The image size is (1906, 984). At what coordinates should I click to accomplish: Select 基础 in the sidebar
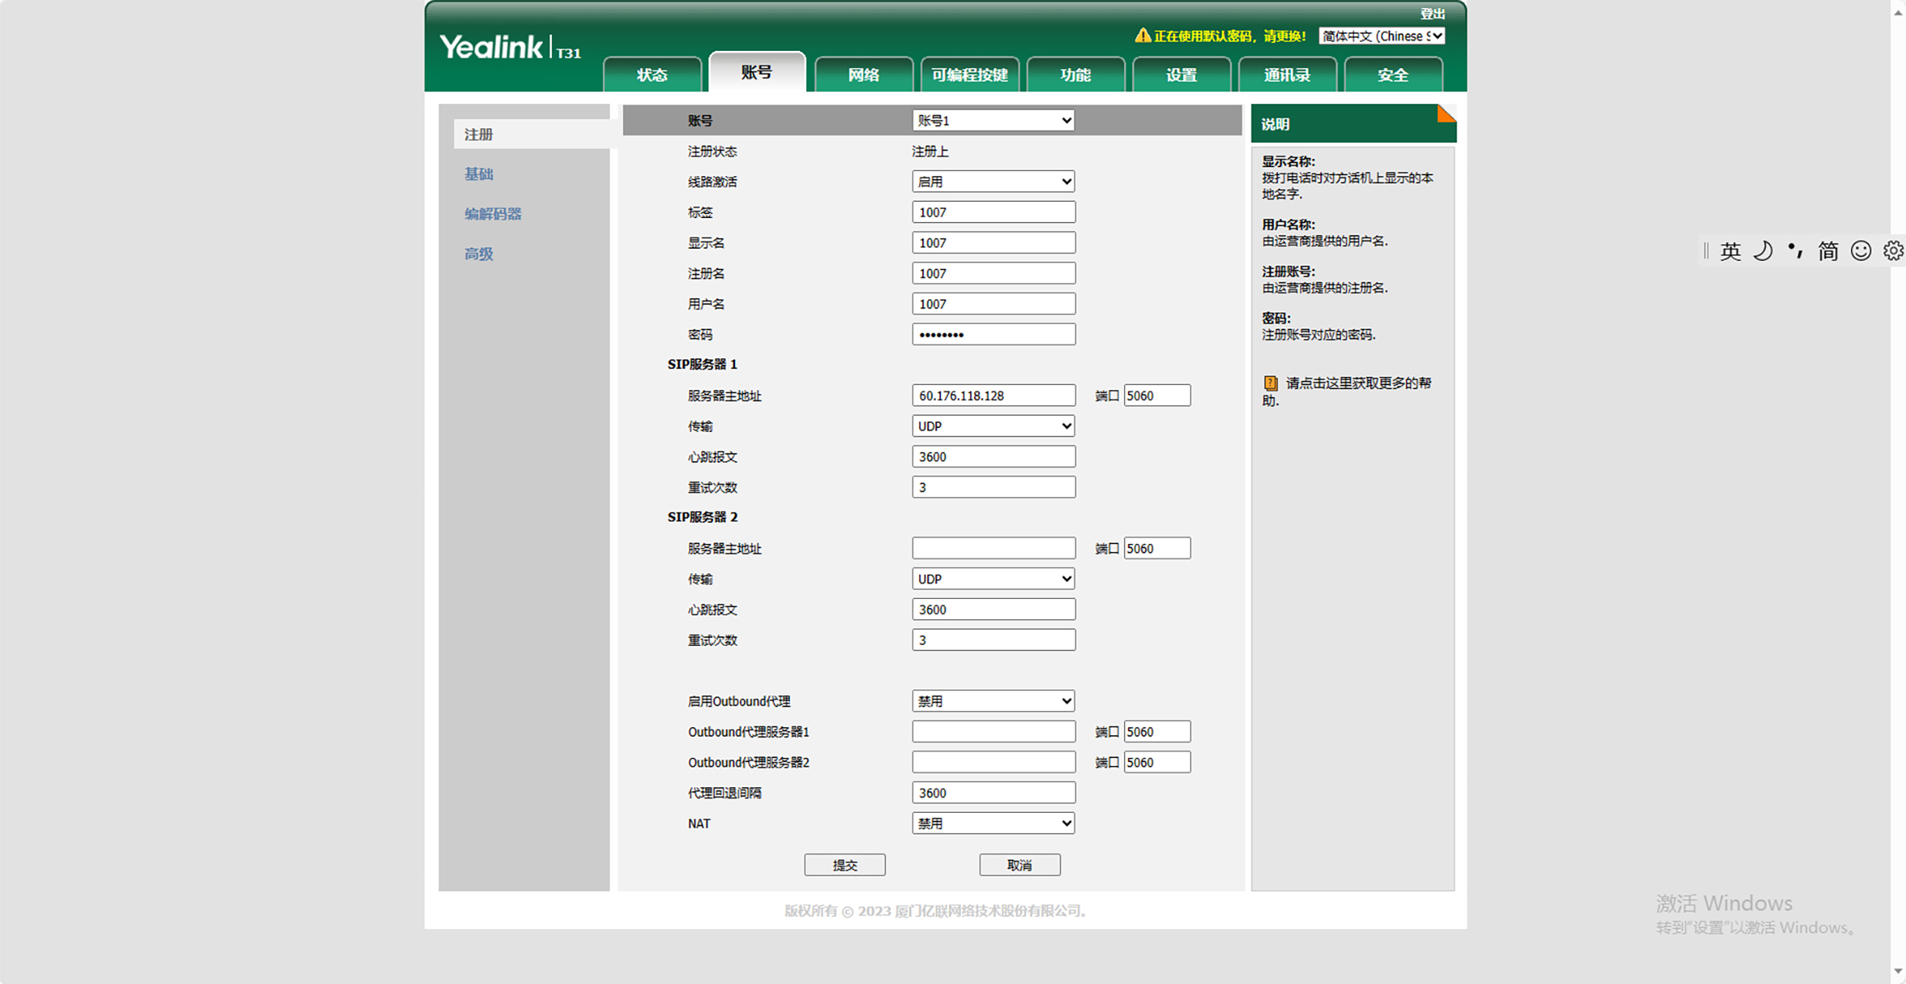coord(479,174)
